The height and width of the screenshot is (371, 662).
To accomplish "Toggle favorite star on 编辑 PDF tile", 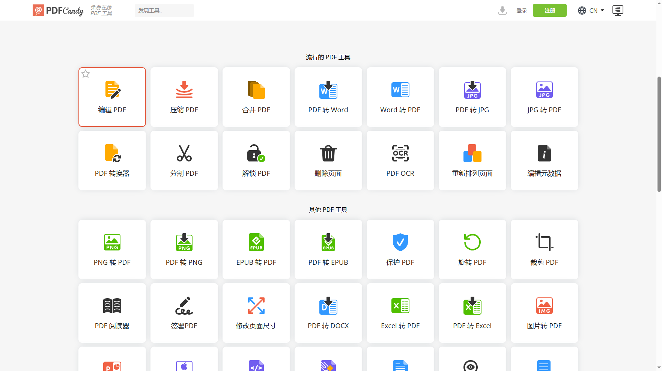I will [x=86, y=74].
